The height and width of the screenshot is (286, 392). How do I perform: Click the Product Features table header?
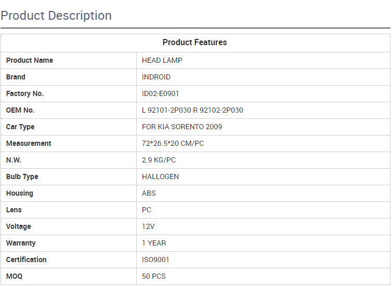195,43
